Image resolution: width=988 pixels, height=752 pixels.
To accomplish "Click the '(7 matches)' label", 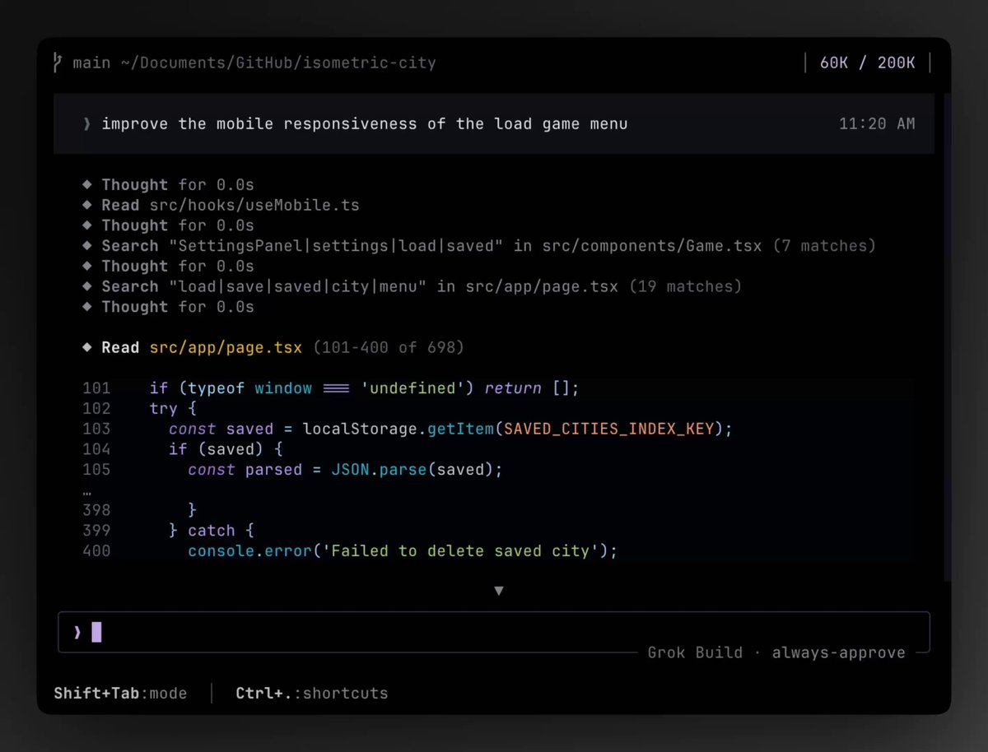I will click(x=824, y=245).
